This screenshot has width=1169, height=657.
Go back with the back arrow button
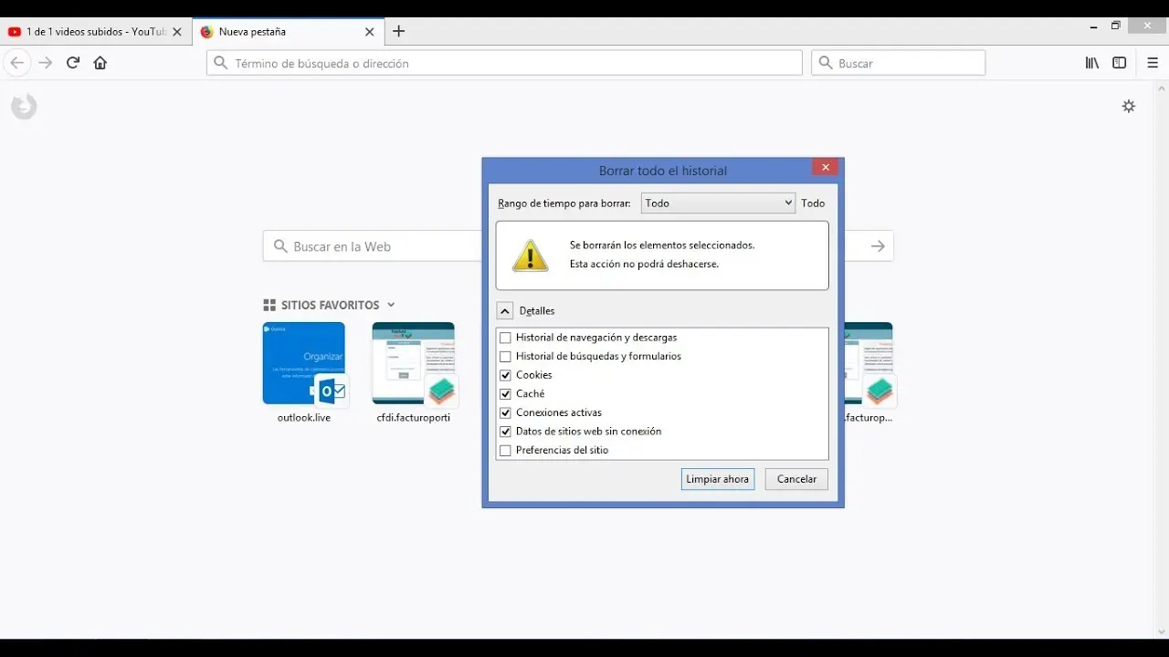pyautogui.click(x=17, y=63)
